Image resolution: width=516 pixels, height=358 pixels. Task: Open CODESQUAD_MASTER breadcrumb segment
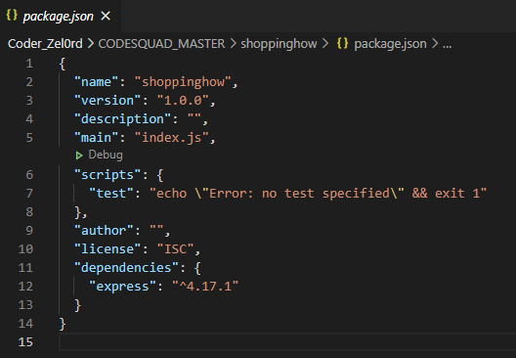point(161,44)
